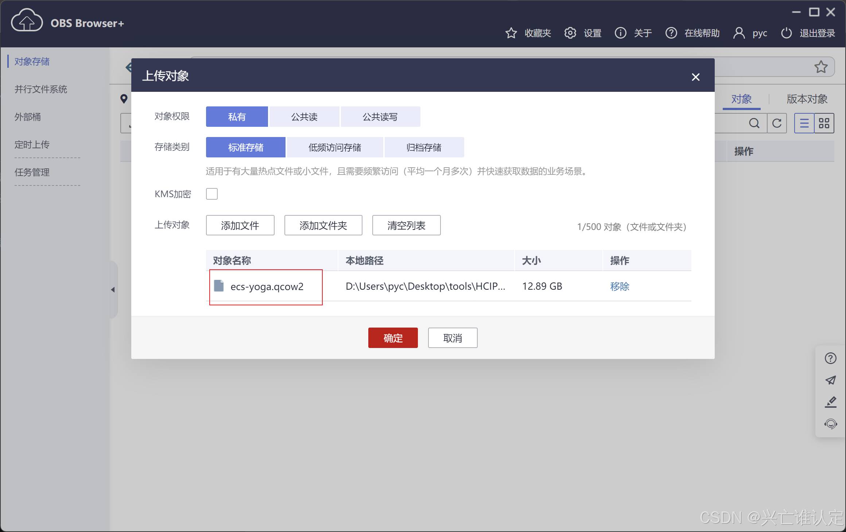Click the 退出登录 power icon
The width and height of the screenshot is (846, 532).
(786, 33)
